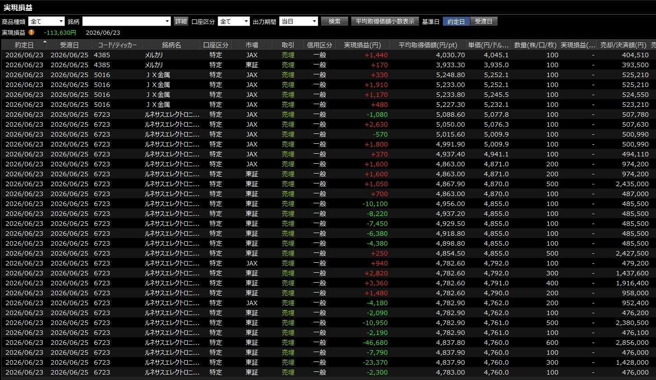Click the 5,088.60 average cost cell
The width and height of the screenshot is (656, 380).
pos(450,114)
